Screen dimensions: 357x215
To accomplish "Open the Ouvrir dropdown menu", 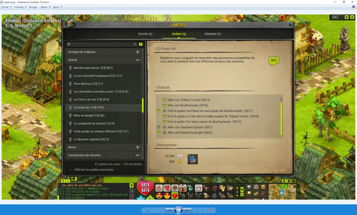I will click(x=58, y=7).
